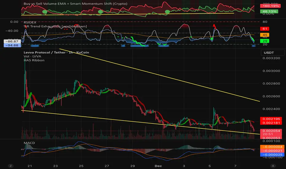
Task: Click the red 61 RSI value label
Action: pos(265,29)
